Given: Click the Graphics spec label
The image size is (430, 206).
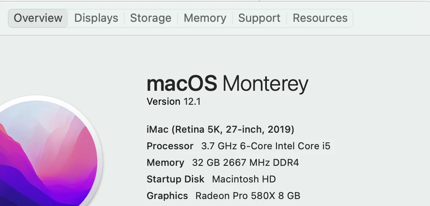Looking at the screenshot, I should tap(167, 196).
